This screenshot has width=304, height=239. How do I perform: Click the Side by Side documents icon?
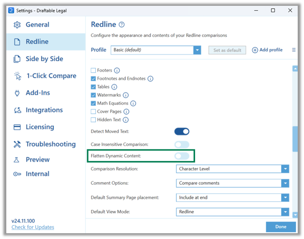(x=17, y=59)
